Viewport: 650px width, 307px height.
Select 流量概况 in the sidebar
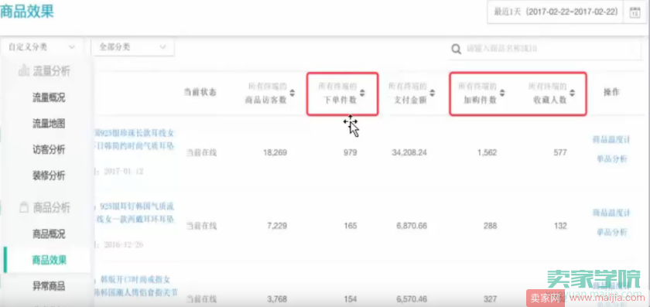49,97
